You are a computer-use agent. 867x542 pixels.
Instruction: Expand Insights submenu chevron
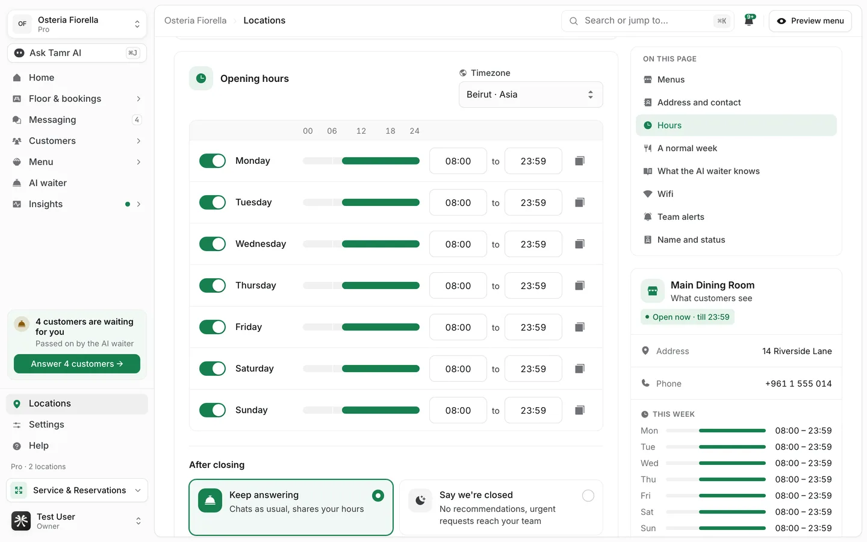click(x=138, y=204)
